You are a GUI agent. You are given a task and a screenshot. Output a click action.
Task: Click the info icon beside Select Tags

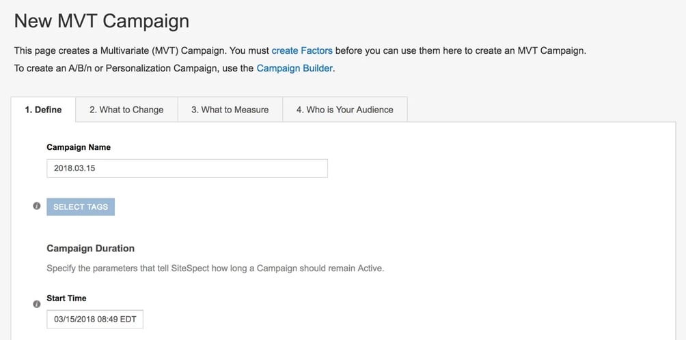pos(37,206)
